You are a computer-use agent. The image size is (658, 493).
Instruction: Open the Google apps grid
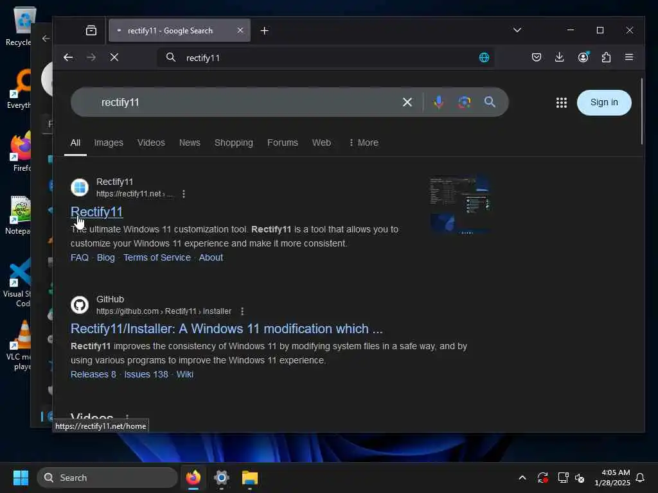coord(562,103)
